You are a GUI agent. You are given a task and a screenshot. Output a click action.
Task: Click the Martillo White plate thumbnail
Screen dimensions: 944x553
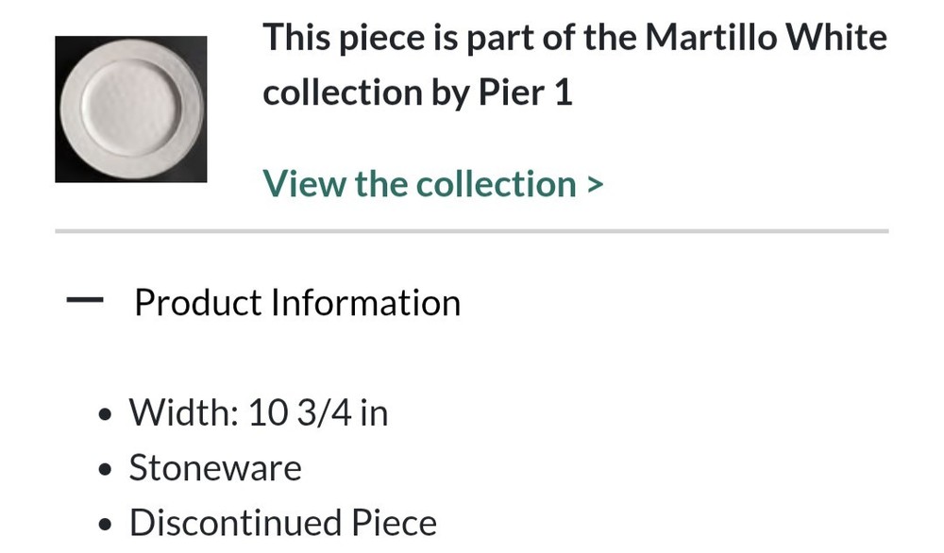130,109
